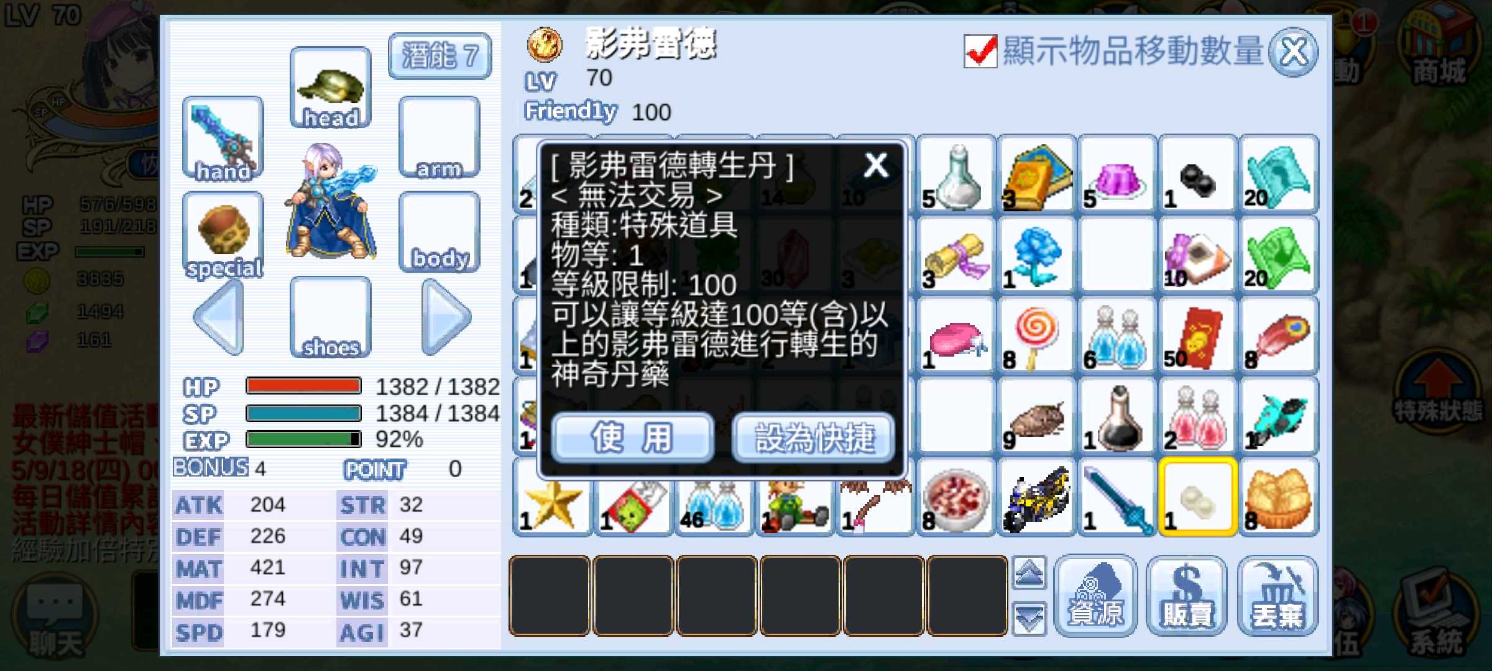1492x671 pixels.
Task: Select the red envelope item stack
Action: tap(1197, 336)
